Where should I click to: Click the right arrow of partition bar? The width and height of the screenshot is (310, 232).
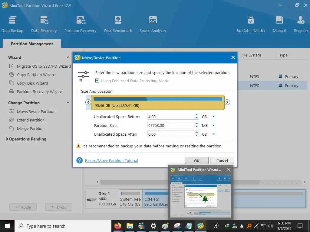point(227,102)
